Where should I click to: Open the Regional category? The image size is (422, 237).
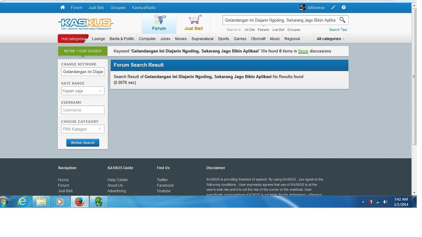click(292, 39)
